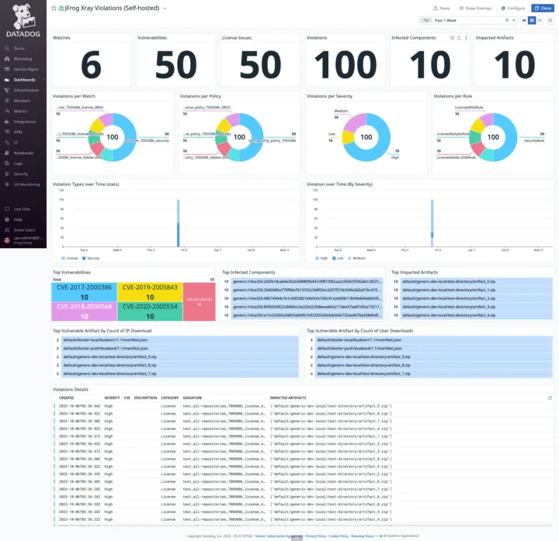The width and height of the screenshot is (559, 541).
Task: Open Watchdog binoculars icon in sidebar
Action: [x=7, y=59]
